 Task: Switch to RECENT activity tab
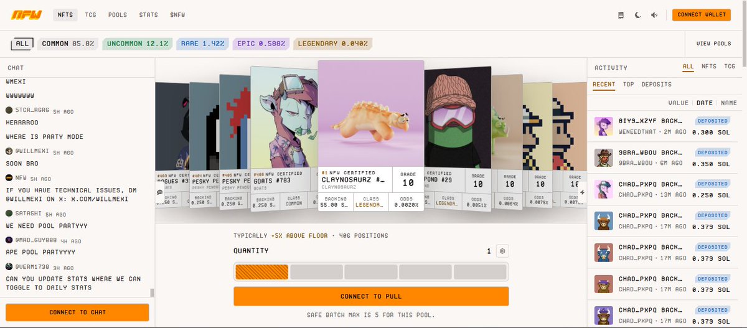point(604,85)
